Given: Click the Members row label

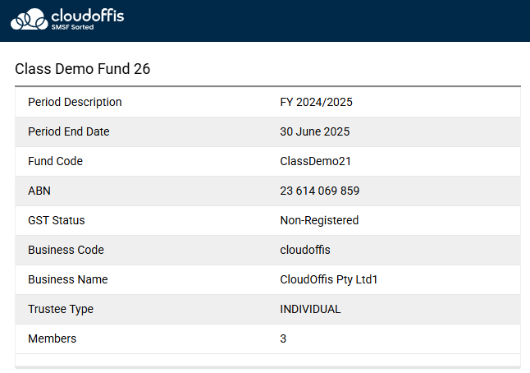Looking at the screenshot, I should 51,338.
